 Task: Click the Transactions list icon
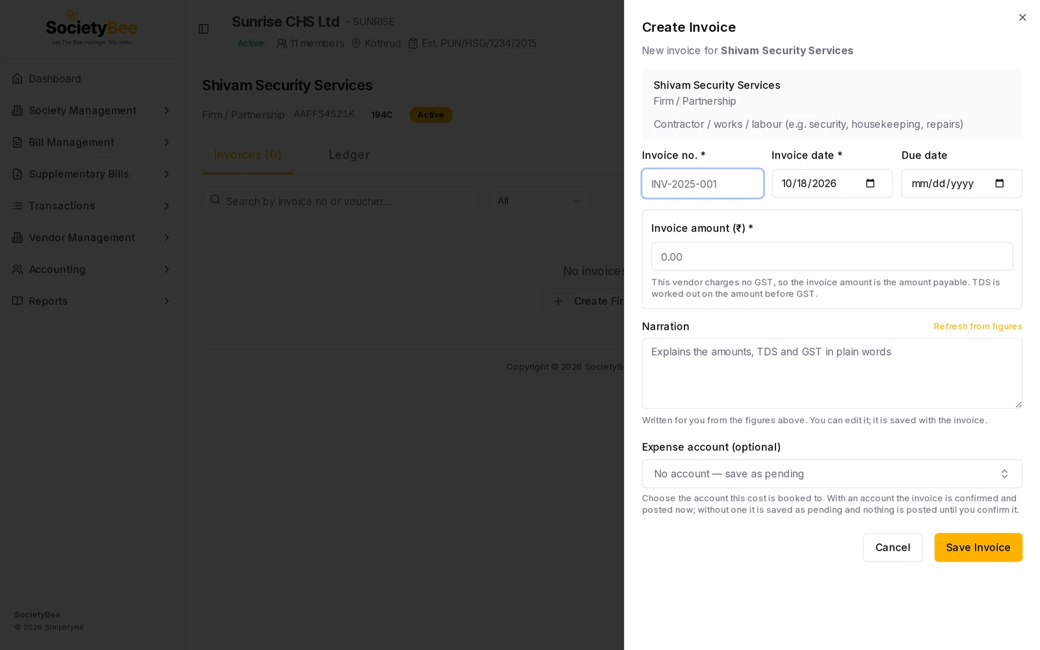click(18, 206)
